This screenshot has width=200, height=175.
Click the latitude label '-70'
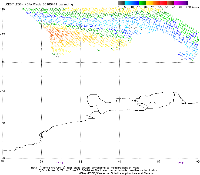(2, 158)
